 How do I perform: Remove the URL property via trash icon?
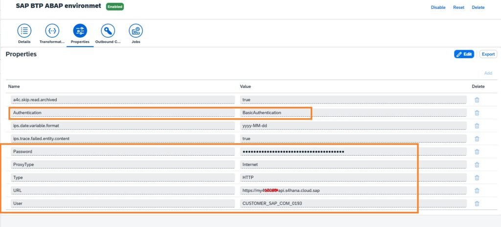click(x=477, y=190)
